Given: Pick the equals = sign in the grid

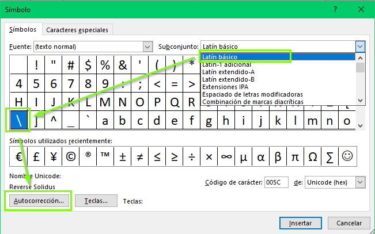Looking at the screenshot, I should point(175,83).
